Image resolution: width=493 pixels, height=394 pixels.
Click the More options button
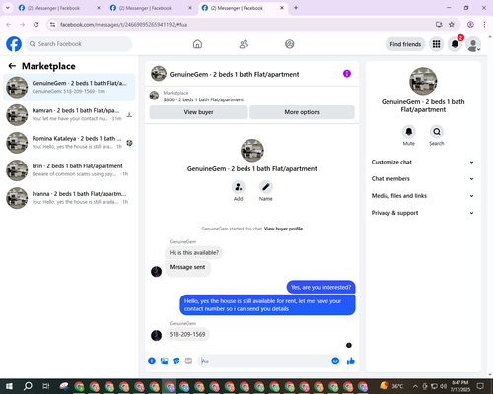coord(302,112)
